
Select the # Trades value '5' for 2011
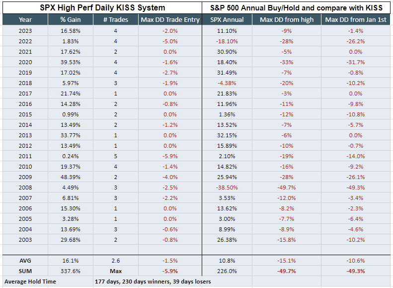(116, 156)
